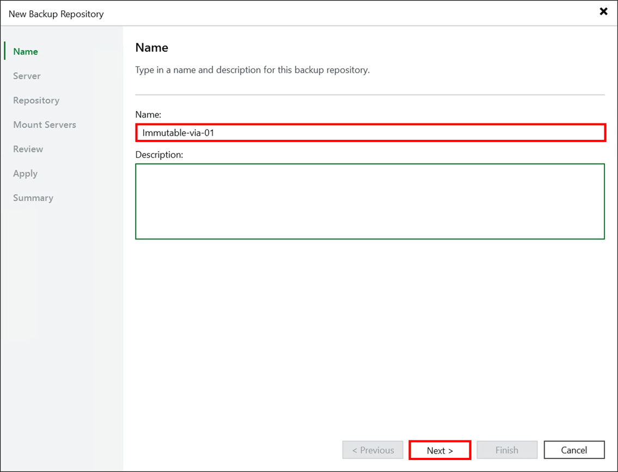Select the Name step in the sidebar

point(25,51)
